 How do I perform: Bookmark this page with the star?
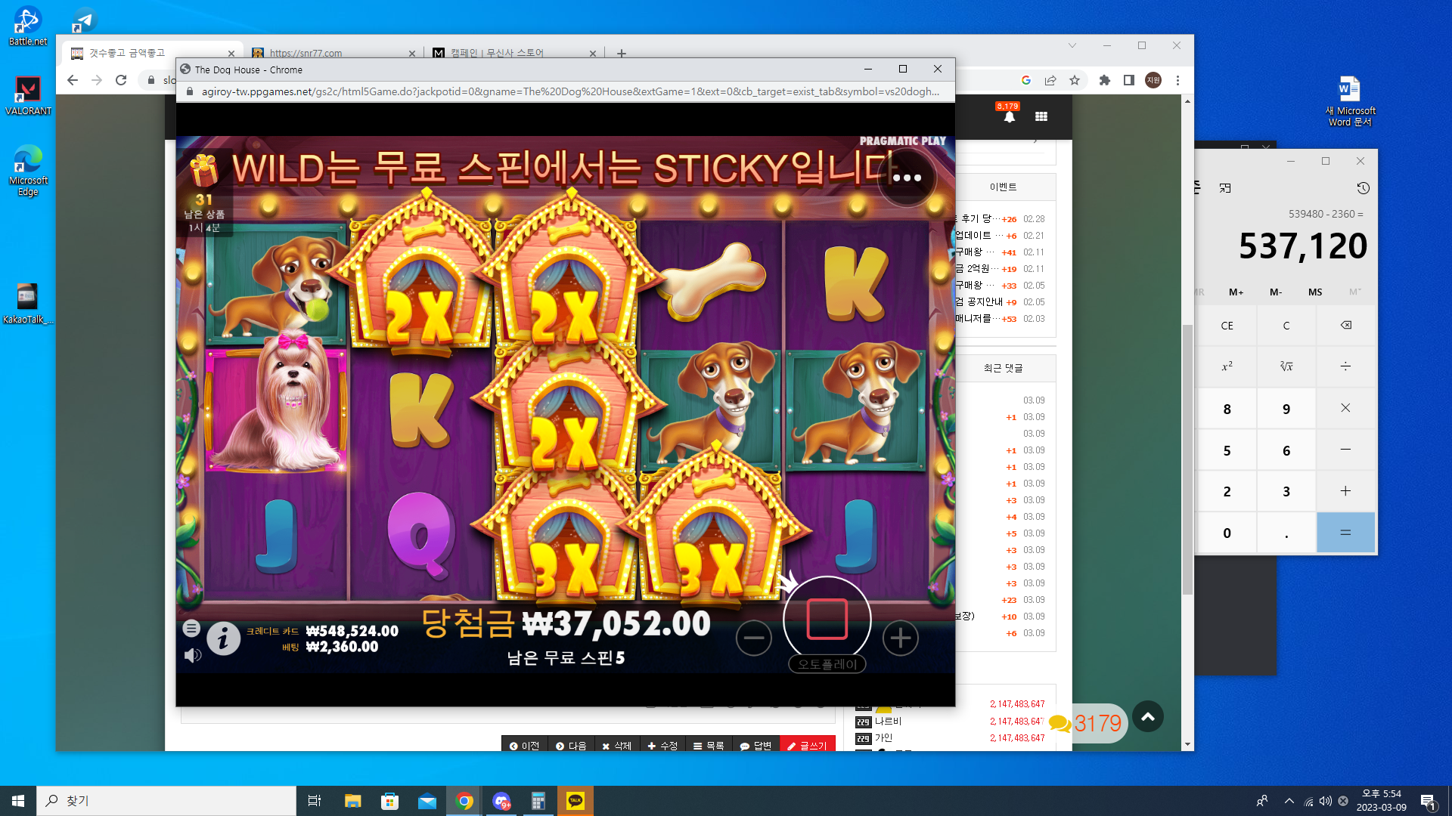coord(1075,80)
